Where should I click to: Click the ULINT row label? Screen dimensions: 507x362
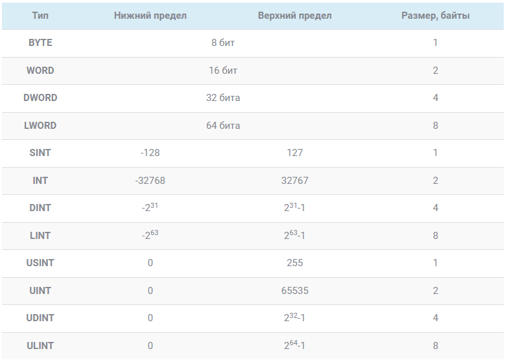coord(40,346)
